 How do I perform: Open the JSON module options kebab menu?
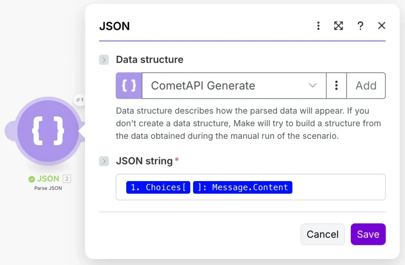point(318,25)
